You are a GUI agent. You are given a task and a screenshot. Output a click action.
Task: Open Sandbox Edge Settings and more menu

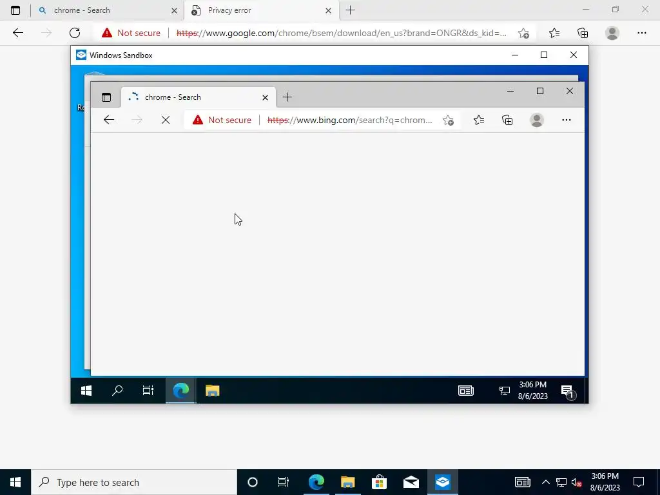click(x=566, y=120)
